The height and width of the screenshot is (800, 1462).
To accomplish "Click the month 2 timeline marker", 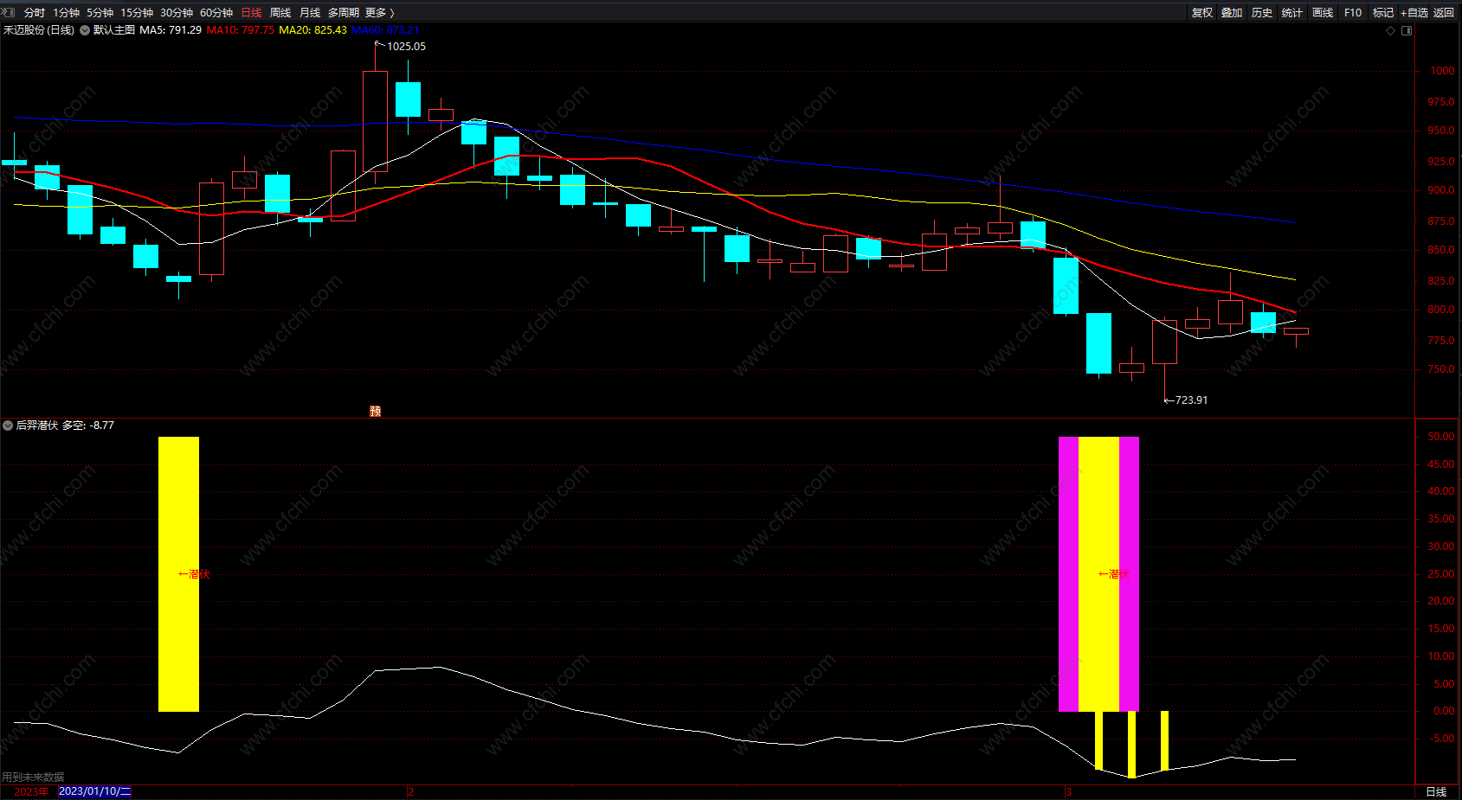I will [x=410, y=791].
